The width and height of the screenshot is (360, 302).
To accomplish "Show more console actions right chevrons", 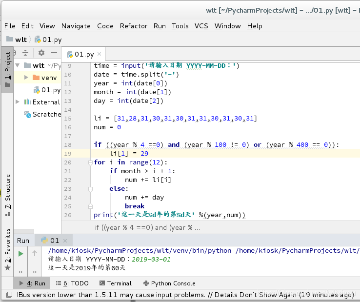I will click(x=35, y=272).
